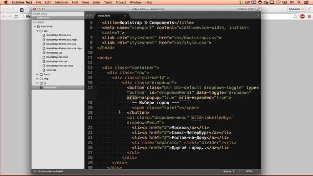The height and width of the screenshot is (176, 313).
Task: Expand the js folder
Action: point(37,83)
